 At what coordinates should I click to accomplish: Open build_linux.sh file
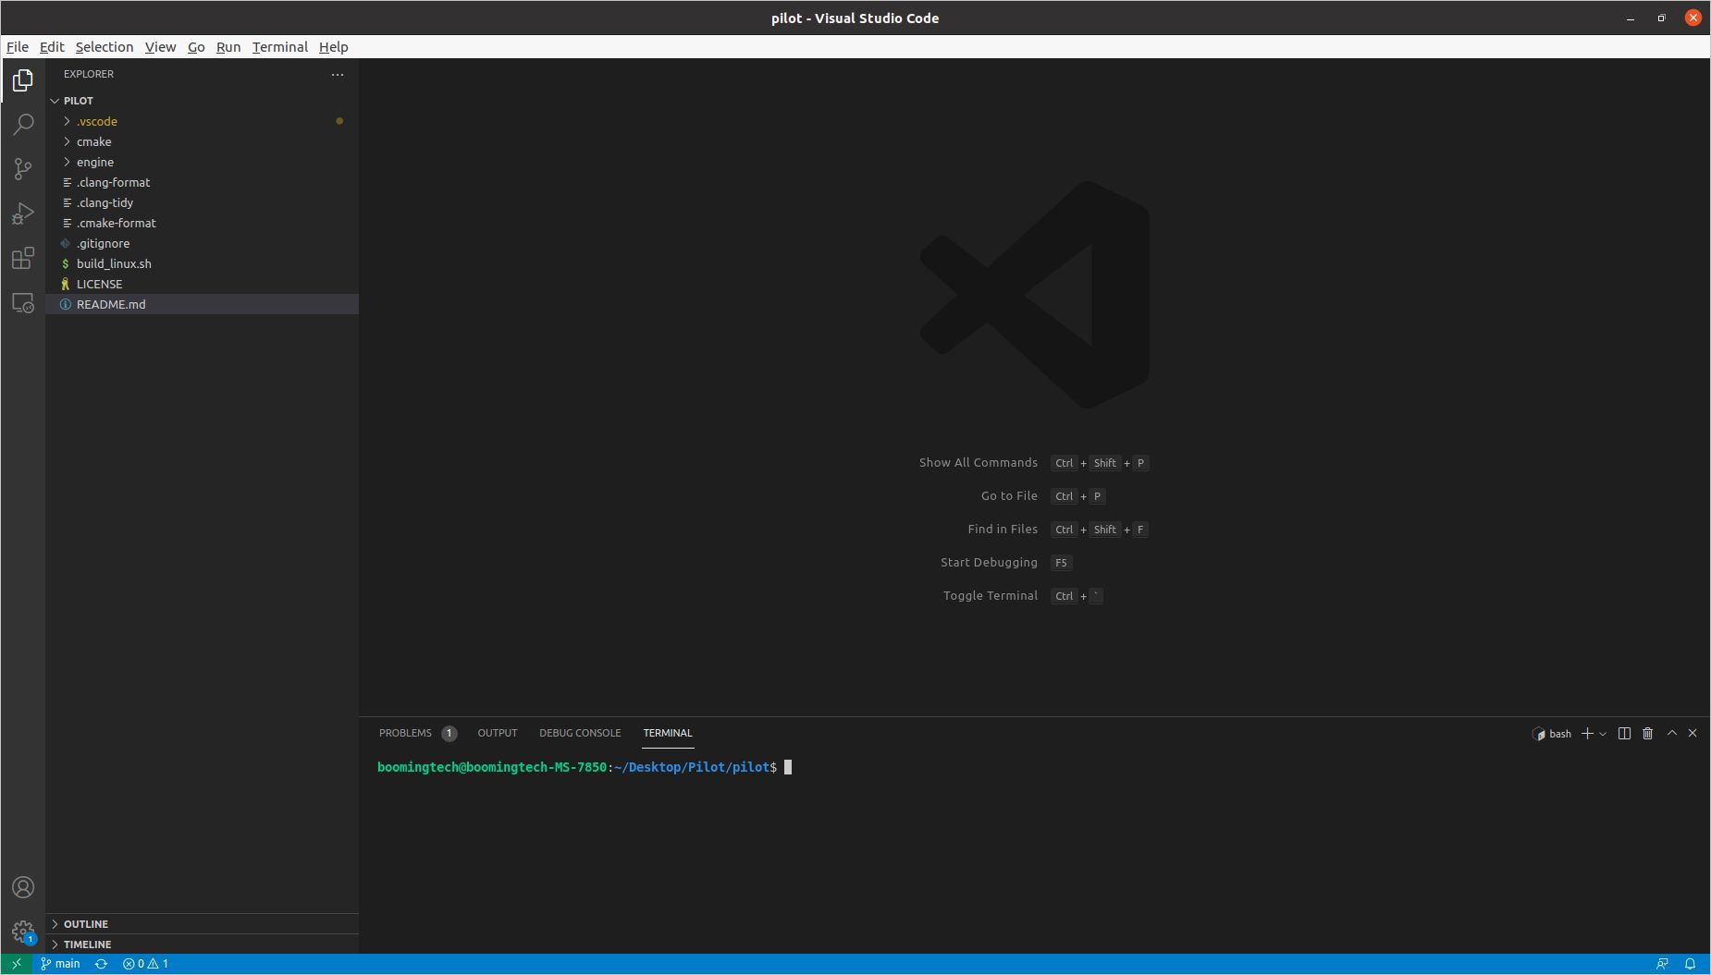point(202,263)
